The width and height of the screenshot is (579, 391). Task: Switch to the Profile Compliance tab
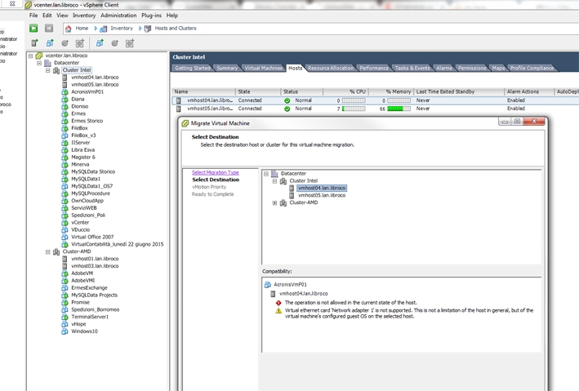(532, 68)
